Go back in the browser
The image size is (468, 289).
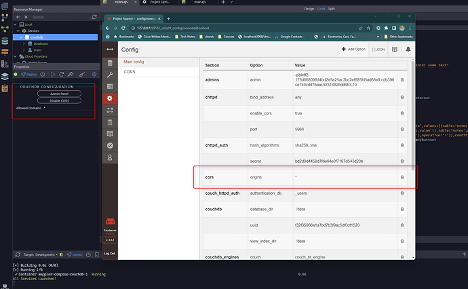108,28
